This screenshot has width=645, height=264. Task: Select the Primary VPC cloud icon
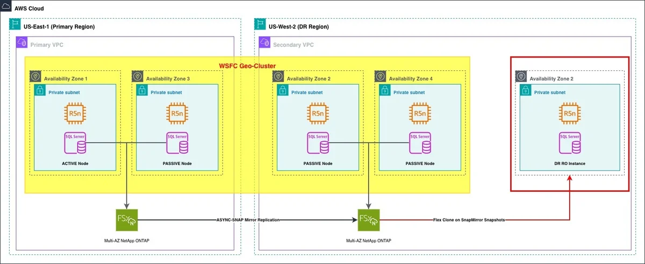pos(22,43)
